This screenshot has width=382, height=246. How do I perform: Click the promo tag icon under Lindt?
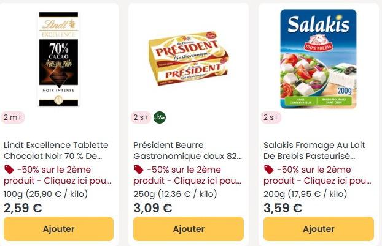coord(9,170)
